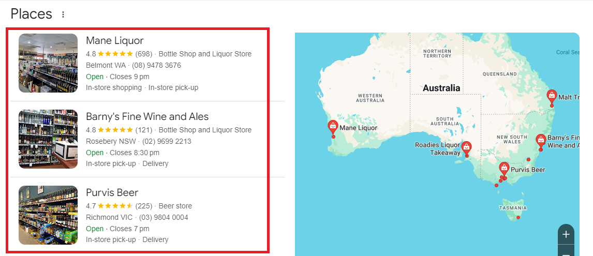This screenshot has height=256, width=593.
Task: Click the Roadies Liquor Takeaway map pin
Action: point(466,147)
